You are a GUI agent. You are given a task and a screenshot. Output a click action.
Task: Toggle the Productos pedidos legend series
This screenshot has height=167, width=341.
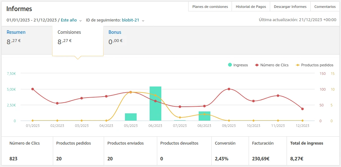[x=314, y=65]
